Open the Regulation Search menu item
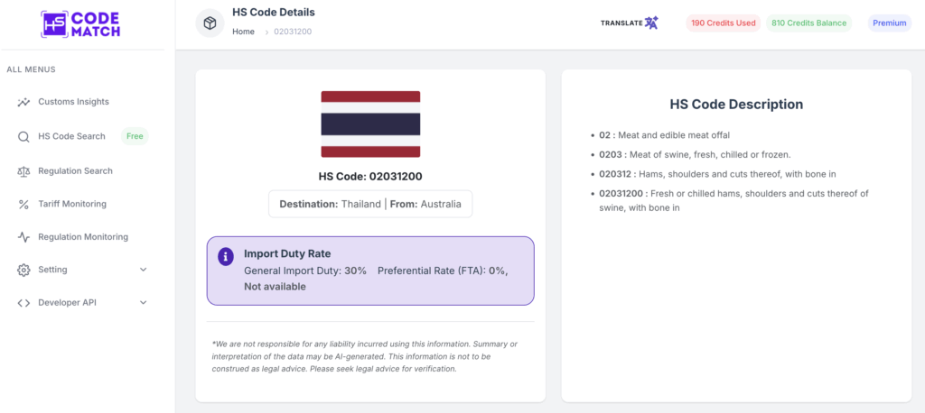 [x=75, y=171]
